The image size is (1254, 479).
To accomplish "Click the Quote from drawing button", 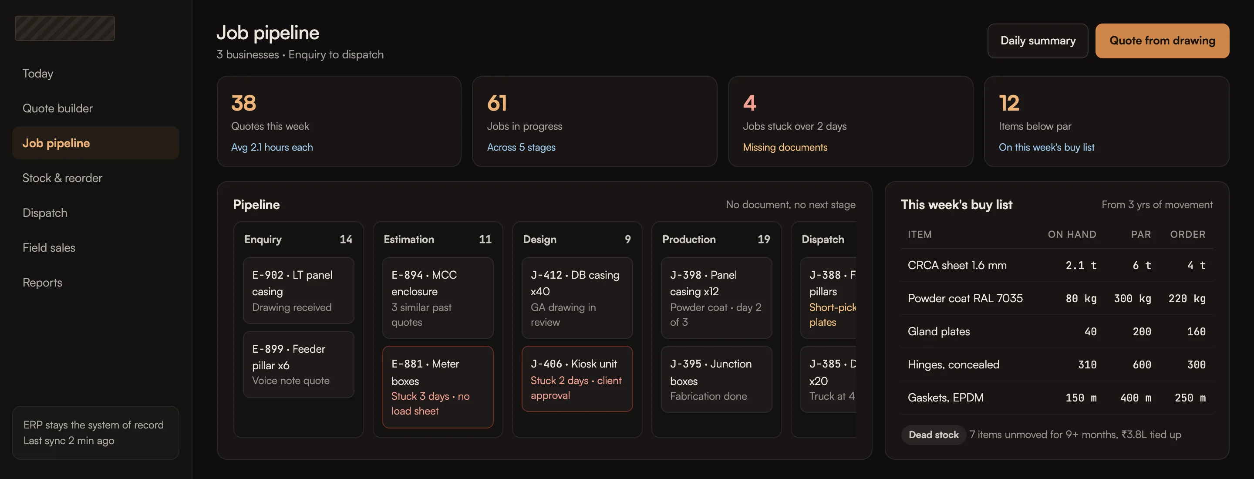I will [x=1162, y=41].
